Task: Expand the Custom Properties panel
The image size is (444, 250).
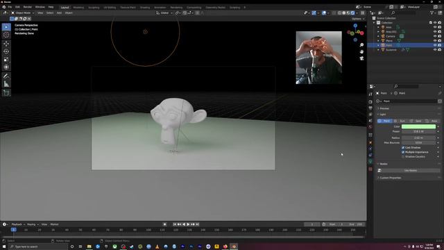Action: pyautogui.click(x=390, y=178)
